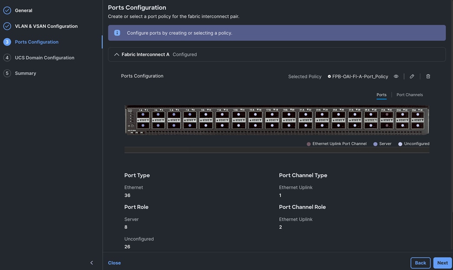This screenshot has height=270, width=453.
Task: Select unconfigured port 29 on the chassis
Action: (371, 114)
